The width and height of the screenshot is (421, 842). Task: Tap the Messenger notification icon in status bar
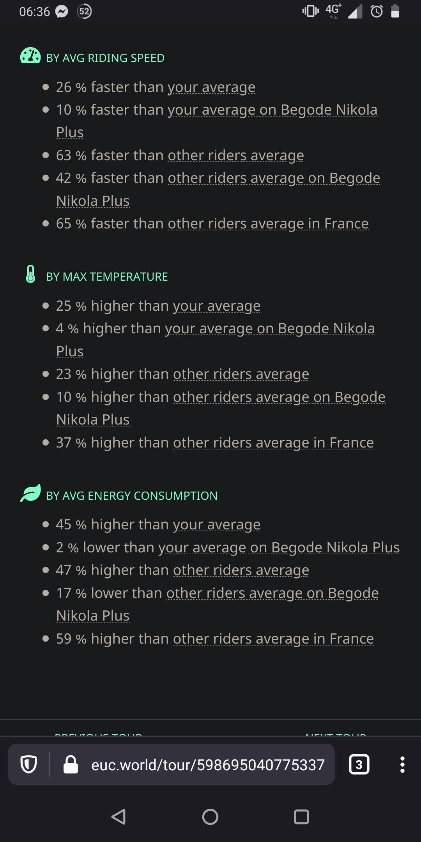(x=62, y=12)
